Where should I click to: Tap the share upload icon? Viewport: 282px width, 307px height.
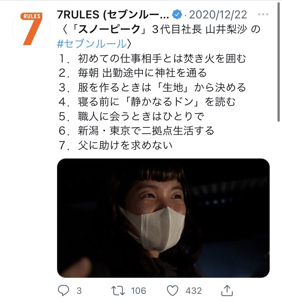[x=227, y=290]
